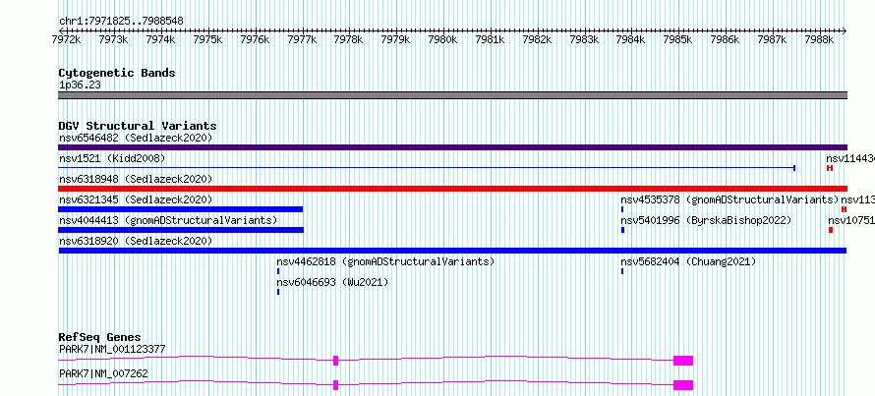875x396 pixels.
Task: Click the 7987k ruler label
Action: [x=772, y=39]
